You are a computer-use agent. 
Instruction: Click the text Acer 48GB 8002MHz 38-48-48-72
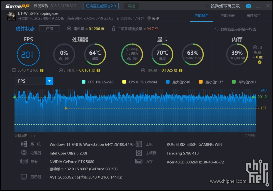(195, 162)
